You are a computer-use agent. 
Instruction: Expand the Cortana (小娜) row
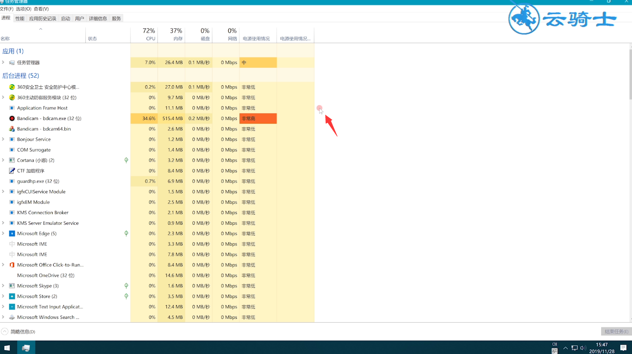tap(3, 160)
